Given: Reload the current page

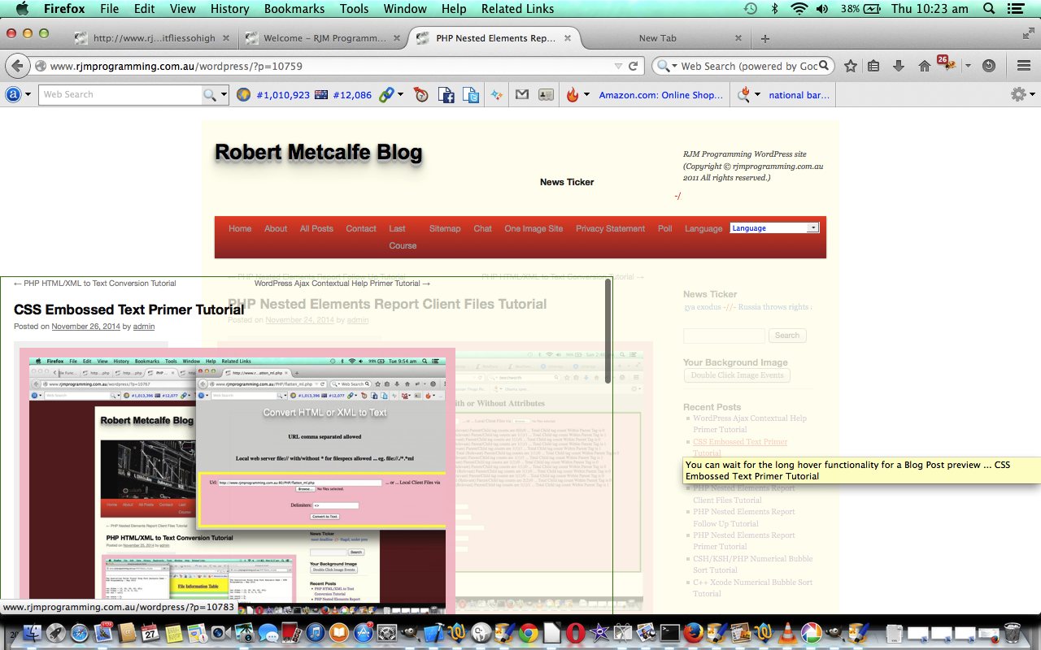Looking at the screenshot, I should 633,66.
